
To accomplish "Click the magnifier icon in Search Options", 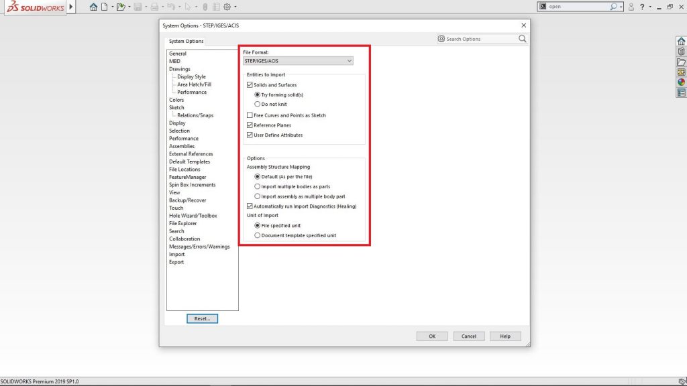I will click(x=522, y=39).
